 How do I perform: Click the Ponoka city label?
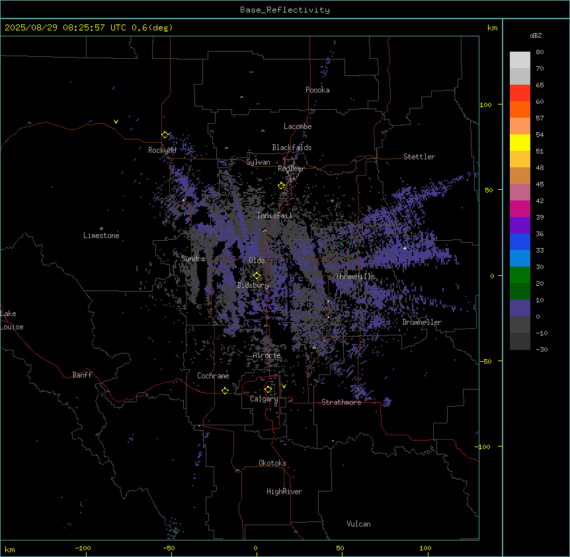pyautogui.click(x=317, y=90)
